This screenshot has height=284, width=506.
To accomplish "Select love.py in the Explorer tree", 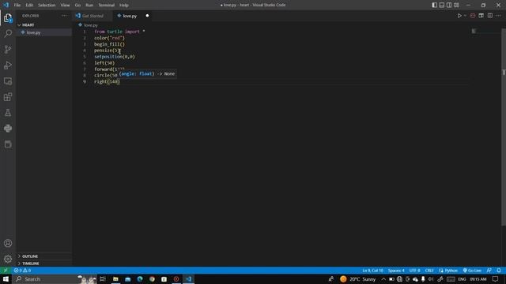I will click(x=44, y=32).
